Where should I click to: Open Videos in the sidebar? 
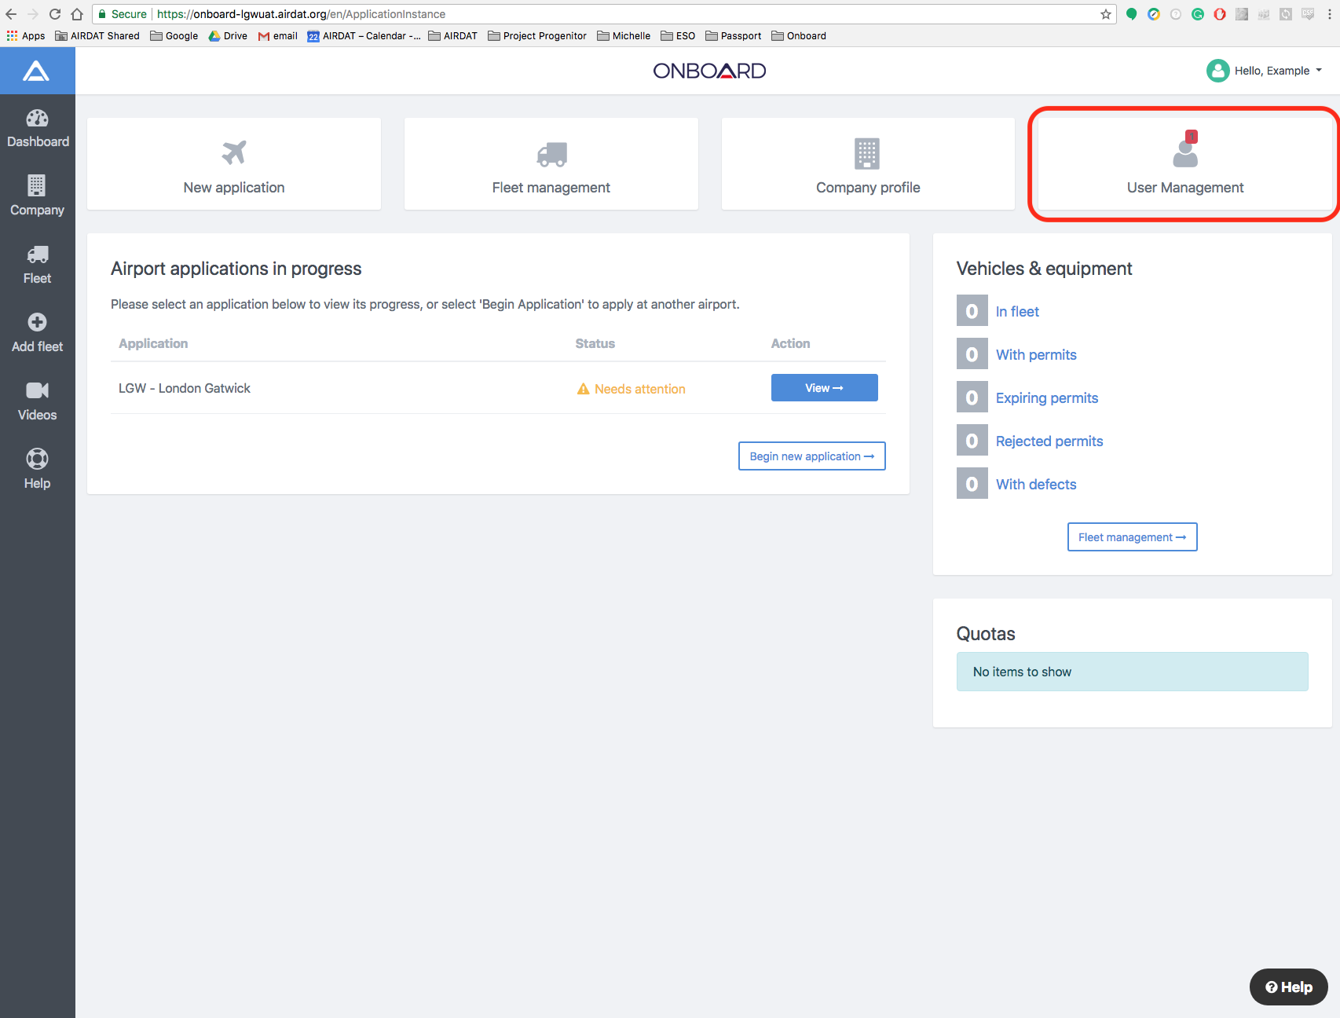(38, 401)
